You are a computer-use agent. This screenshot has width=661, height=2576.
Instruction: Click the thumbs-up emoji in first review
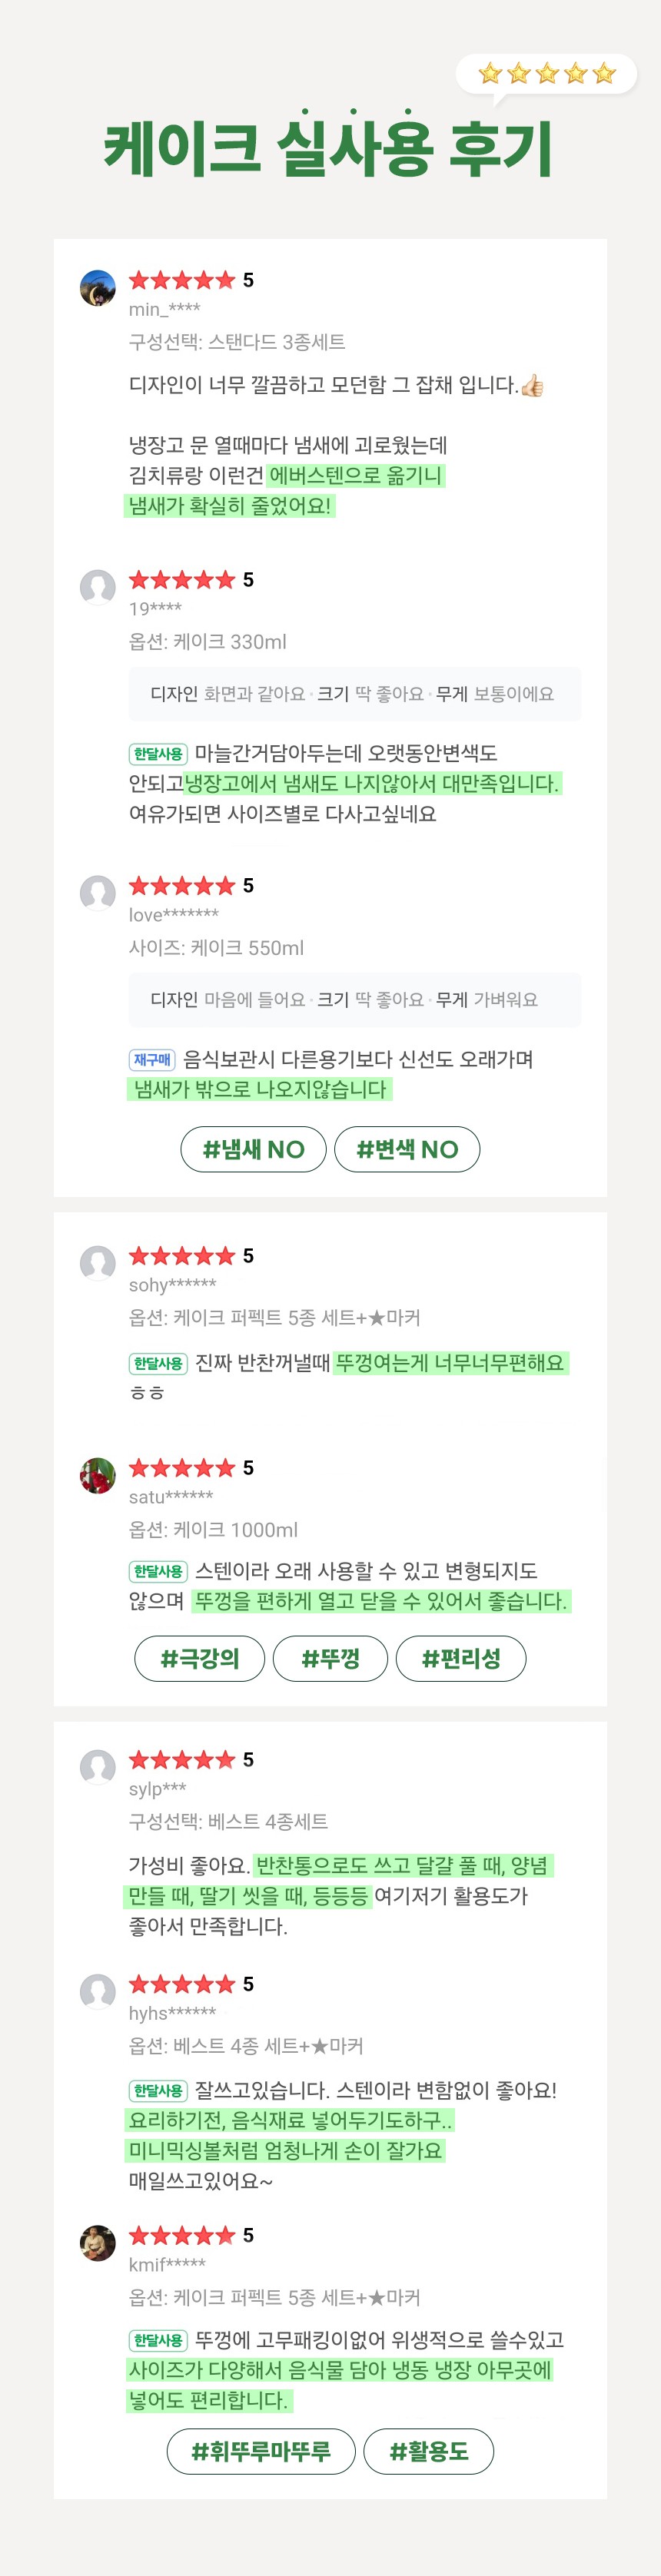tap(532, 386)
